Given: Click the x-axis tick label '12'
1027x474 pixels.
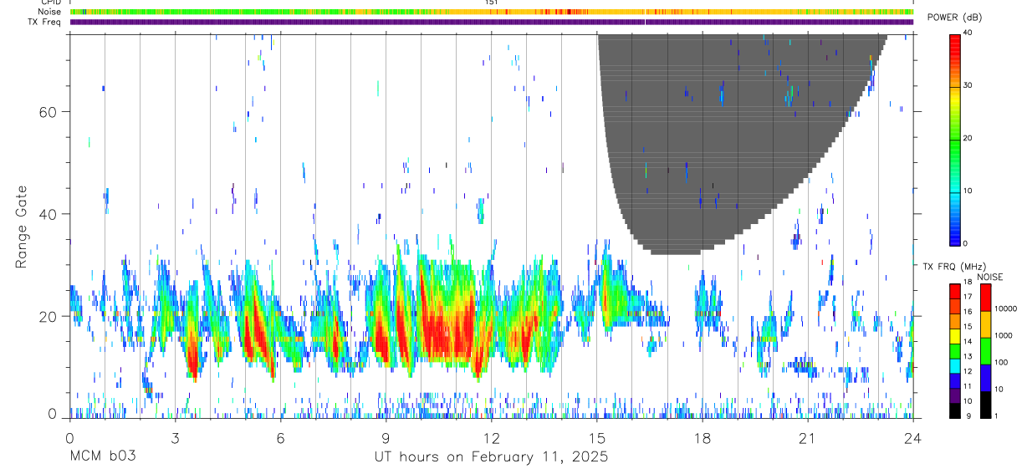Looking at the screenshot, I should [x=491, y=437].
